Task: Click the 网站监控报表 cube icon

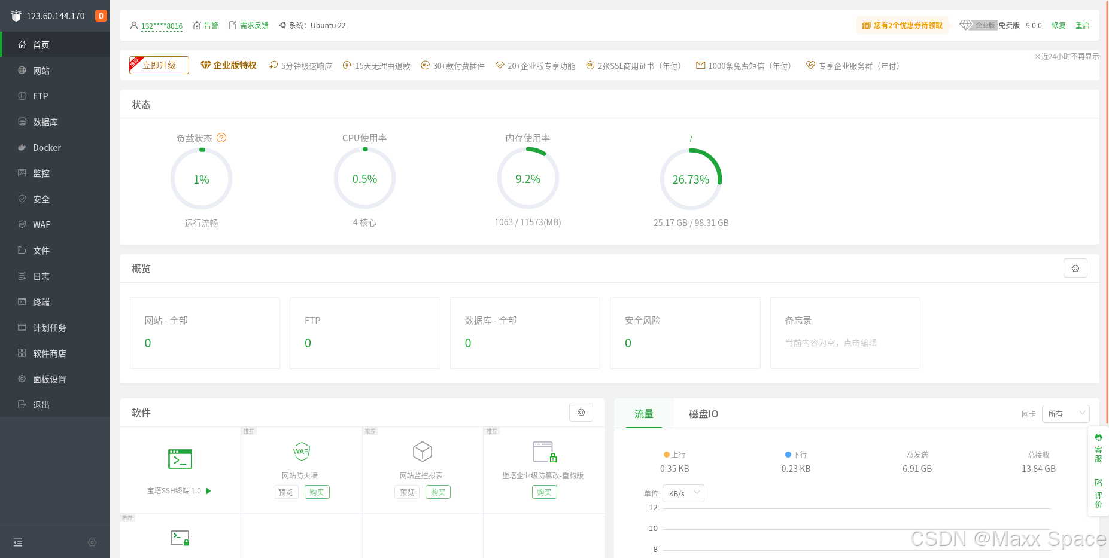Action: [423, 452]
